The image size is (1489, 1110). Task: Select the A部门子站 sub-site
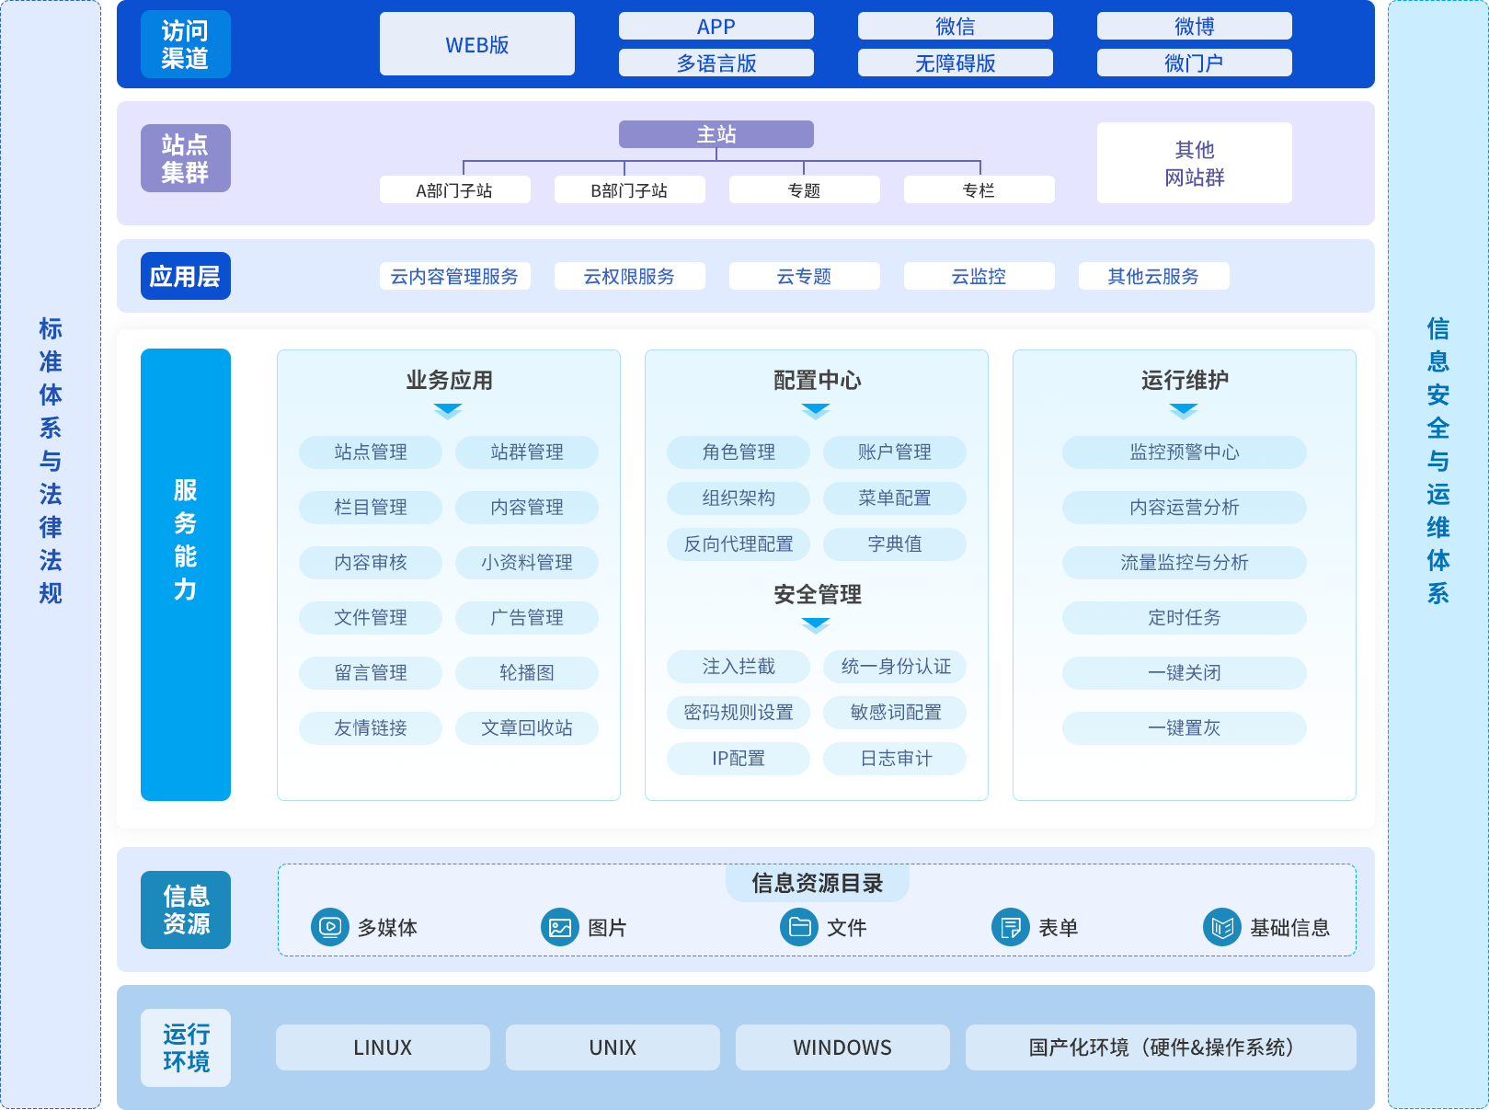pos(454,190)
